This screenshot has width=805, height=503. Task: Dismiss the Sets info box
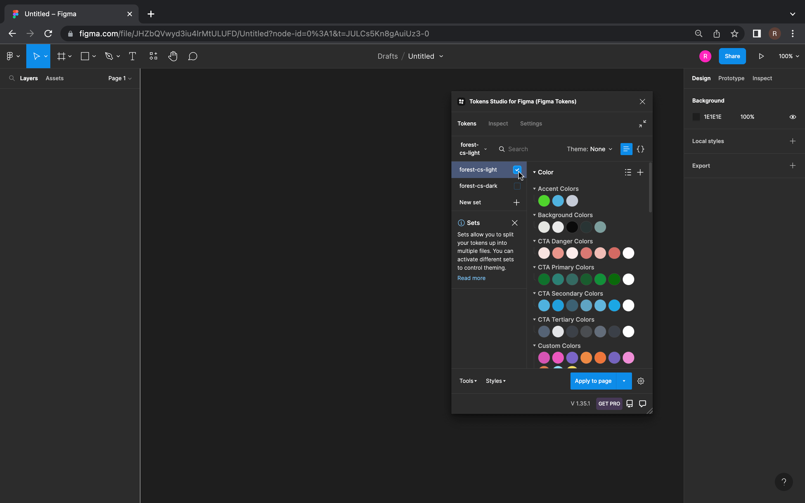point(515,223)
